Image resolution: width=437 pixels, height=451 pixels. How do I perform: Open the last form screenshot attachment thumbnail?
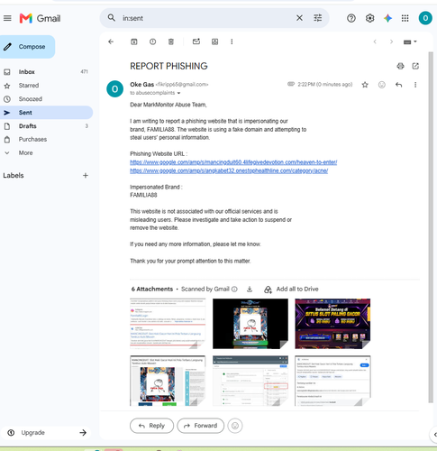click(332, 381)
